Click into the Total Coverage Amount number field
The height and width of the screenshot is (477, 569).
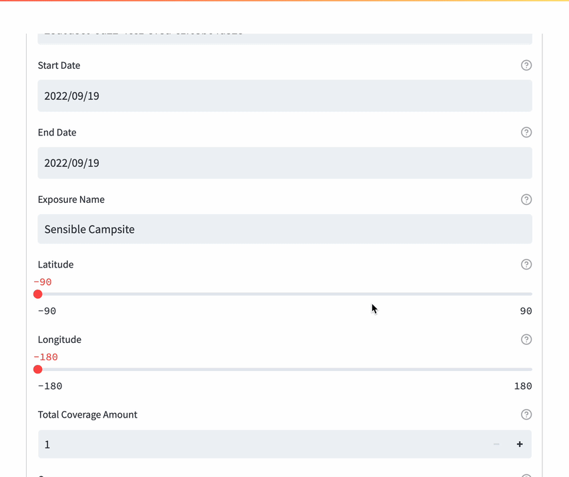point(260,444)
